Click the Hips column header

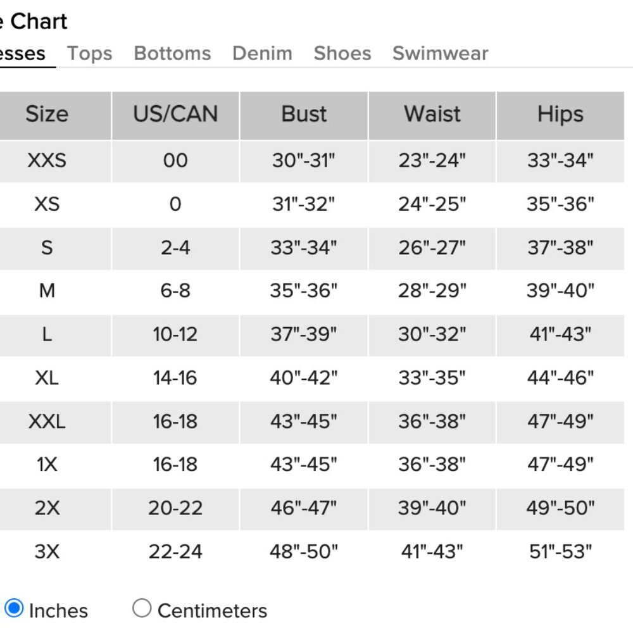pos(560,115)
